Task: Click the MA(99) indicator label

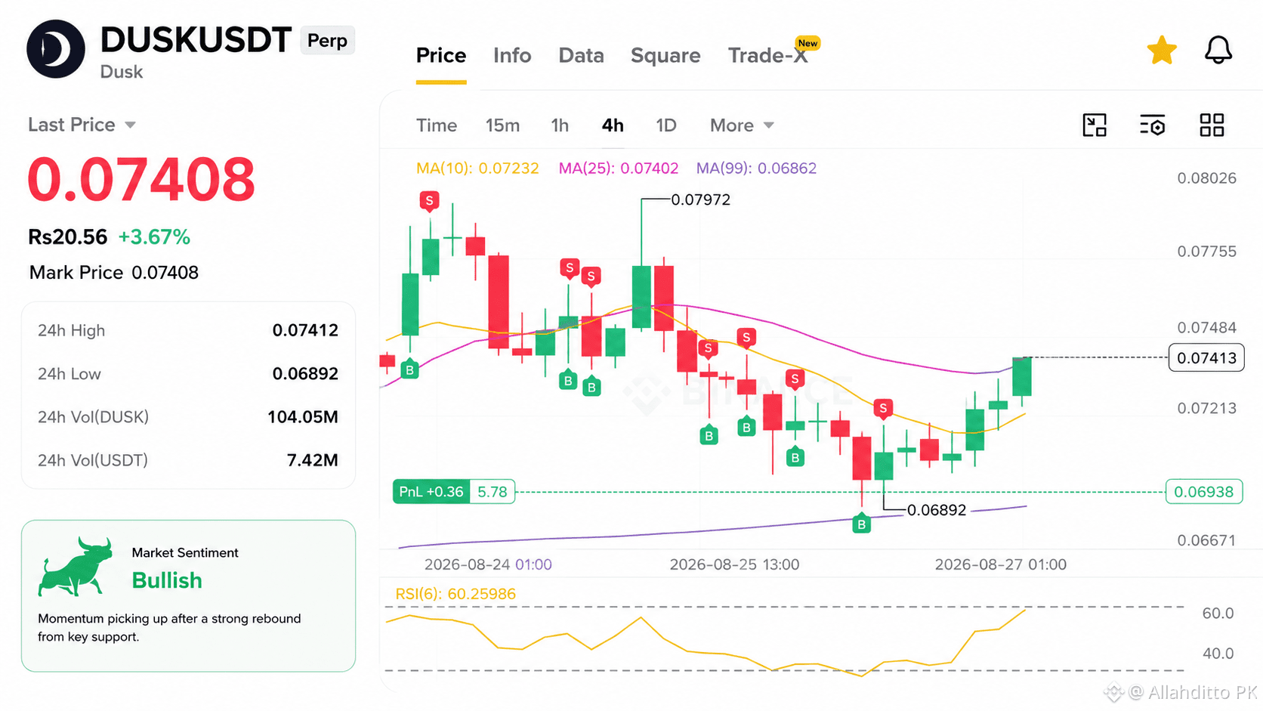Action: pyautogui.click(x=756, y=168)
